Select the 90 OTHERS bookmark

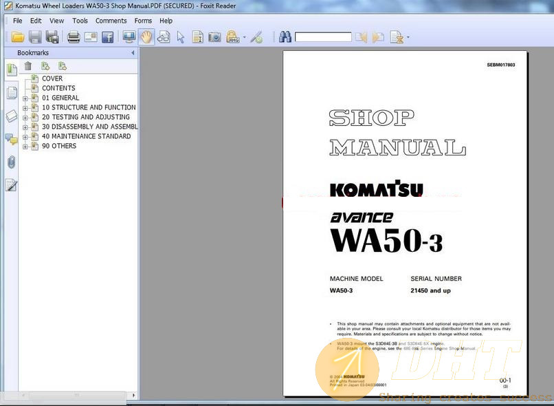point(59,146)
